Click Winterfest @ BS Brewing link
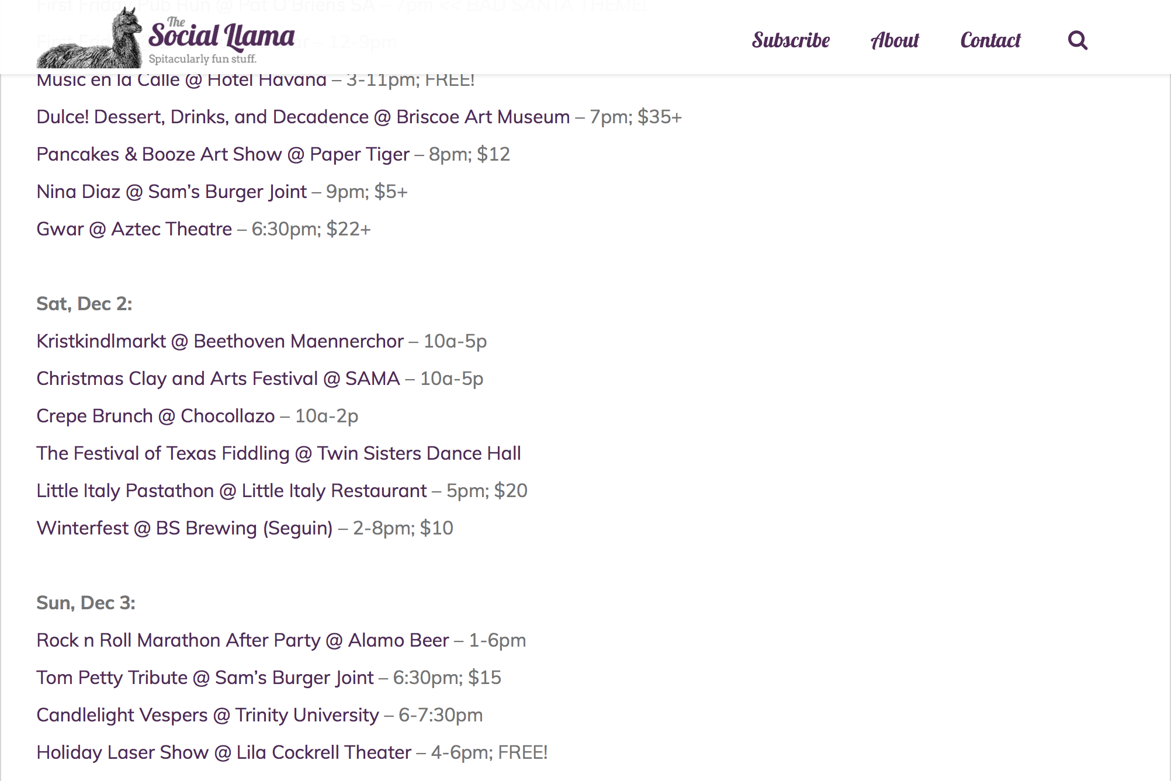This screenshot has width=1171, height=781. pyautogui.click(x=184, y=528)
